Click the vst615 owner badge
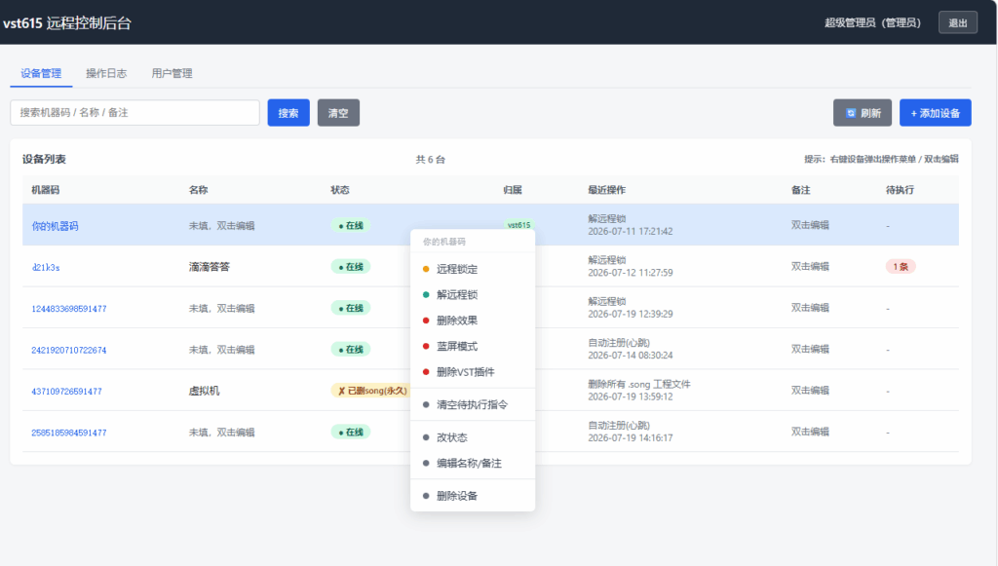 (518, 224)
